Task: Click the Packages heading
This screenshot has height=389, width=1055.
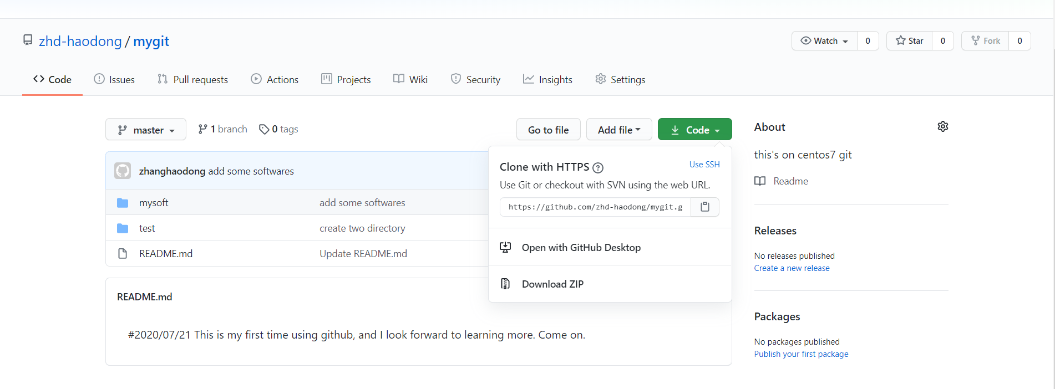Action: [777, 316]
